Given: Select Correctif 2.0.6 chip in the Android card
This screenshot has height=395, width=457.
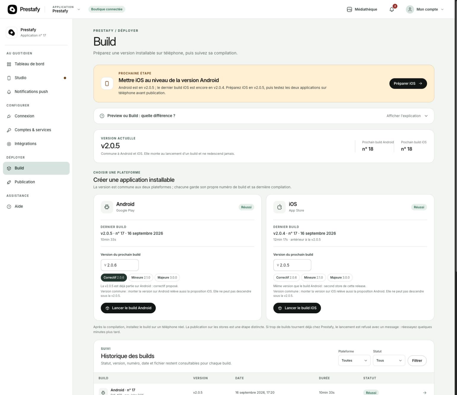Looking at the screenshot, I should 114,277.
